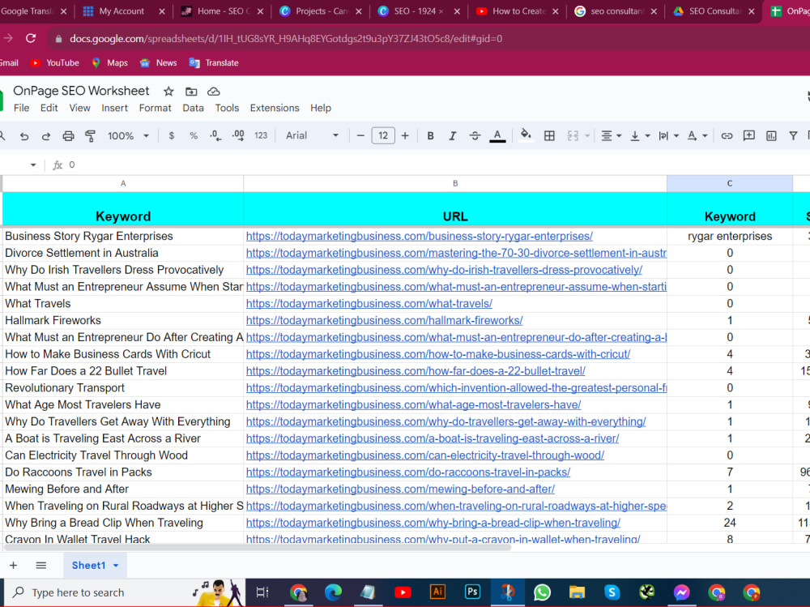
Task: Open text rotation dropdown
Action: [697, 135]
